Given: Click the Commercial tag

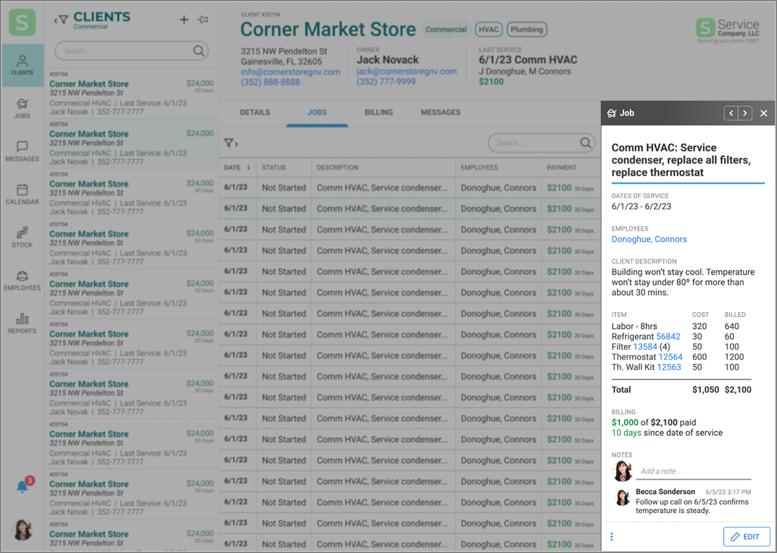Looking at the screenshot, I should [446, 29].
